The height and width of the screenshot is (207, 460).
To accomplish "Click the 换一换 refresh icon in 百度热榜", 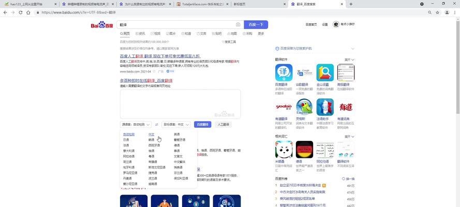I will pos(344,179).
